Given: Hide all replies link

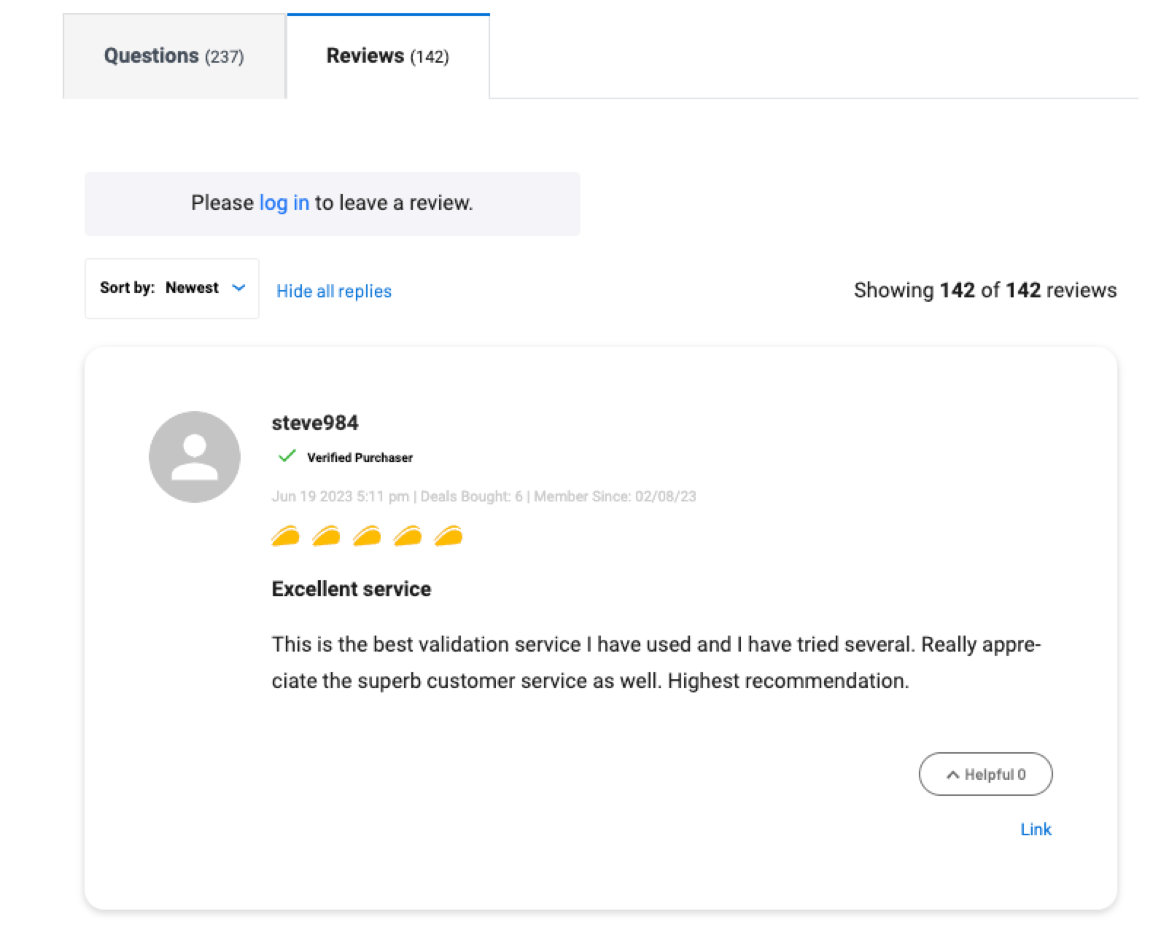Looking at the screenshot, I should [x=334, y=291].
